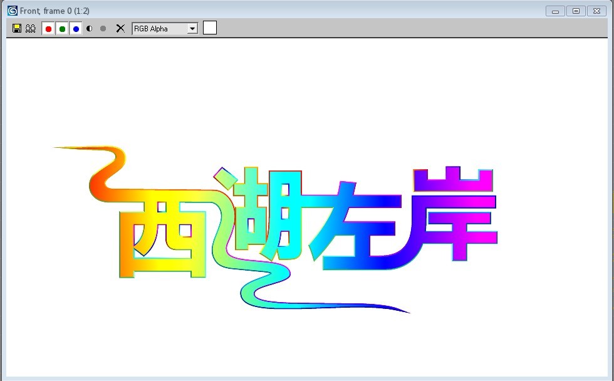Close the rendered frame window
This screenshot has height=381, width=614.
pos(596,11)
